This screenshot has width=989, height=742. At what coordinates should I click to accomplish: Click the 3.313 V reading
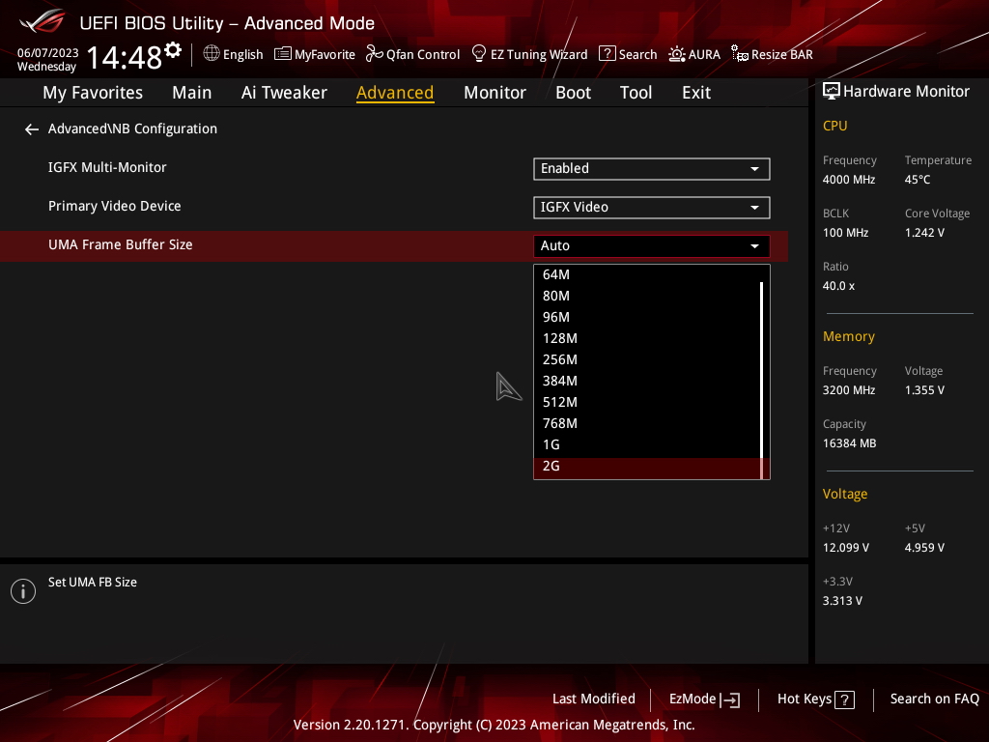click(x=842, y=601)
